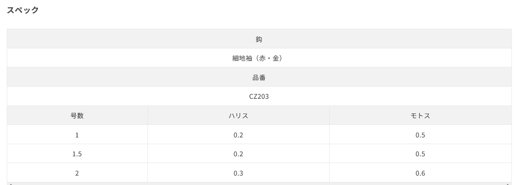520x185 pixels.
Task: Select size 1.5 in 号数 column
Action: (x=77, y=154)
